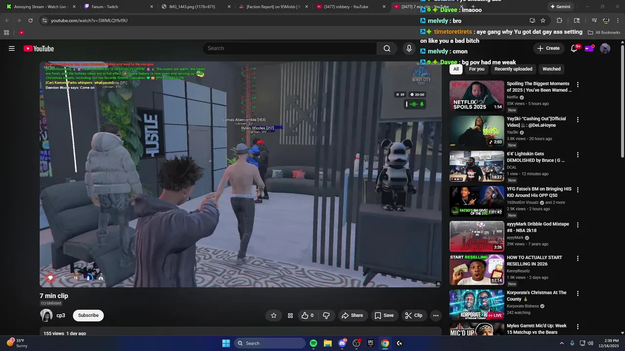Open YouTube notifications bell

click(574, 48)
